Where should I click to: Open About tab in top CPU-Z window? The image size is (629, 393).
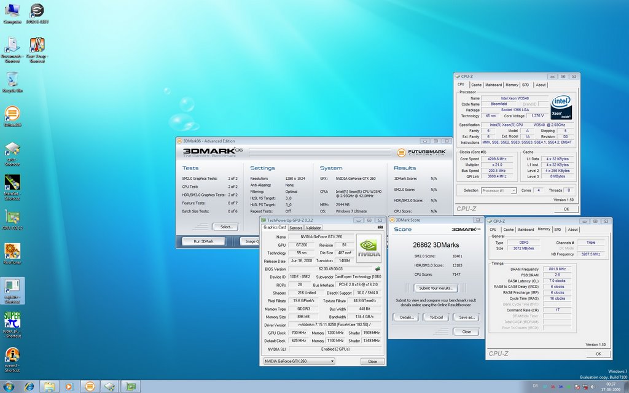[x=541, y=85]
